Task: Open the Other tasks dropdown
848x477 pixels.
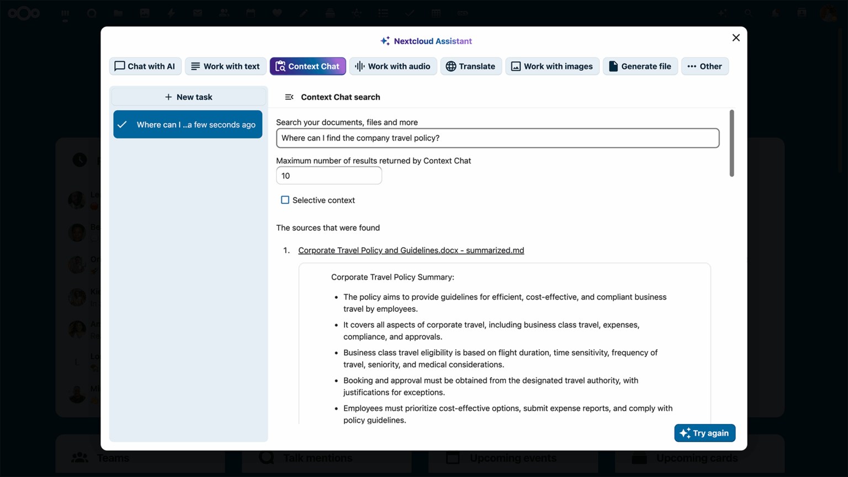Action: pyautogui.click(x=705, y=66)
